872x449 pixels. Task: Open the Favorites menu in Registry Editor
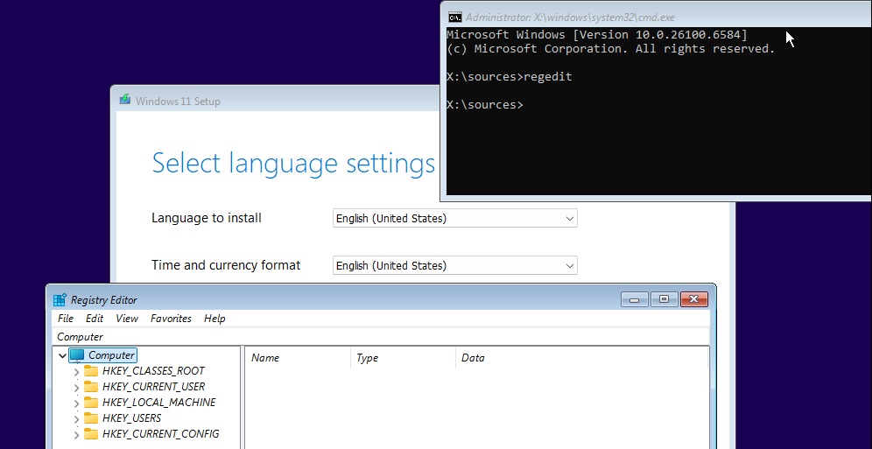pos(171,319)
